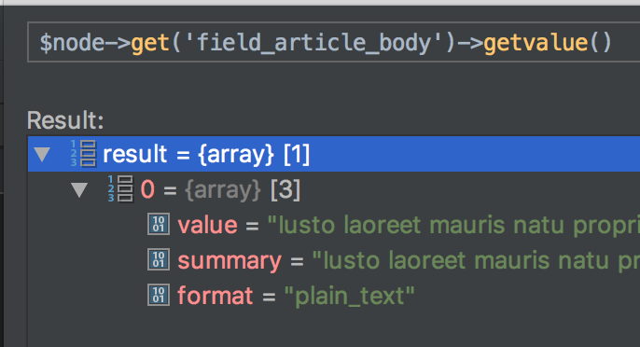Focus the expression input field
The width and height of the screenshot is (640, 347).
point(334,43)
